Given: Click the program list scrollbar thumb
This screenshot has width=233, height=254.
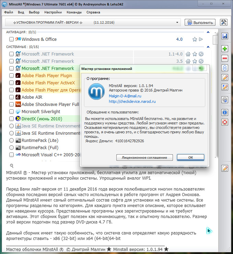Looking at the screenshot, I should 215,40.
